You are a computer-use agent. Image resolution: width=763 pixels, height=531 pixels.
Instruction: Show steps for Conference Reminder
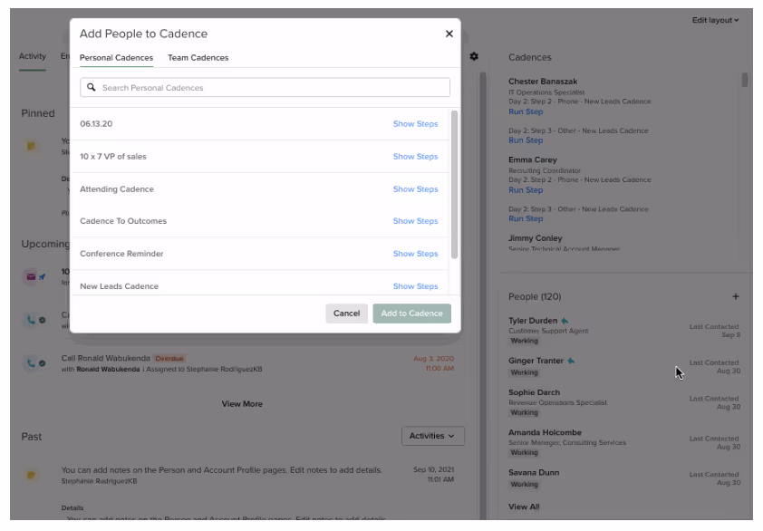415,254
